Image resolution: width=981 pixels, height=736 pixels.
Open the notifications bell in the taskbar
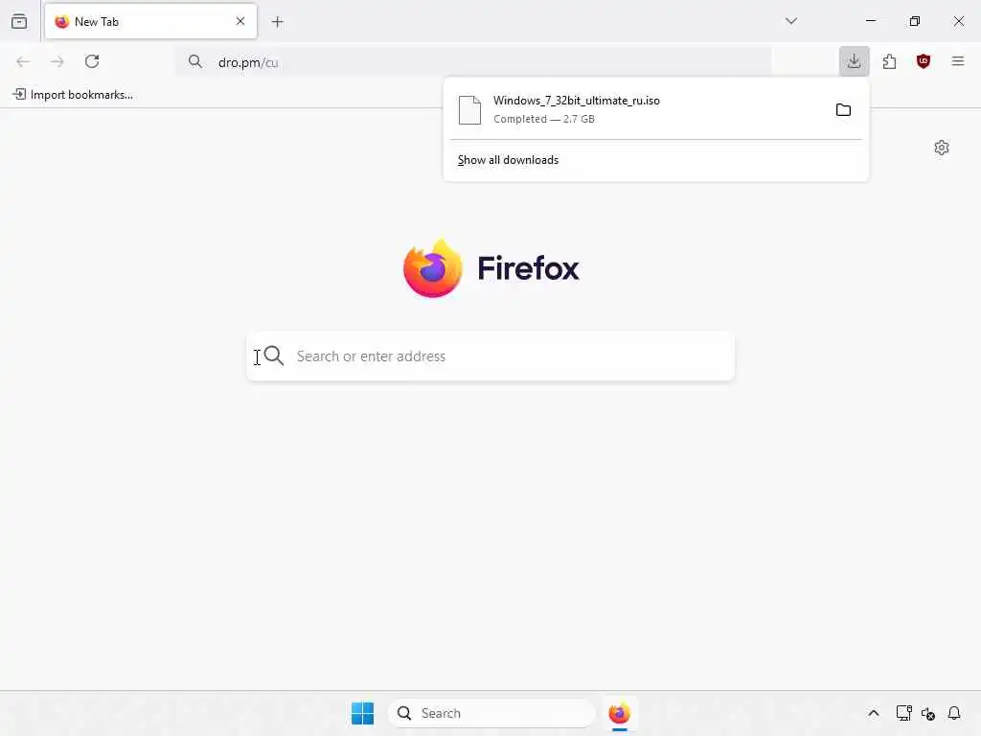[954, 713]
